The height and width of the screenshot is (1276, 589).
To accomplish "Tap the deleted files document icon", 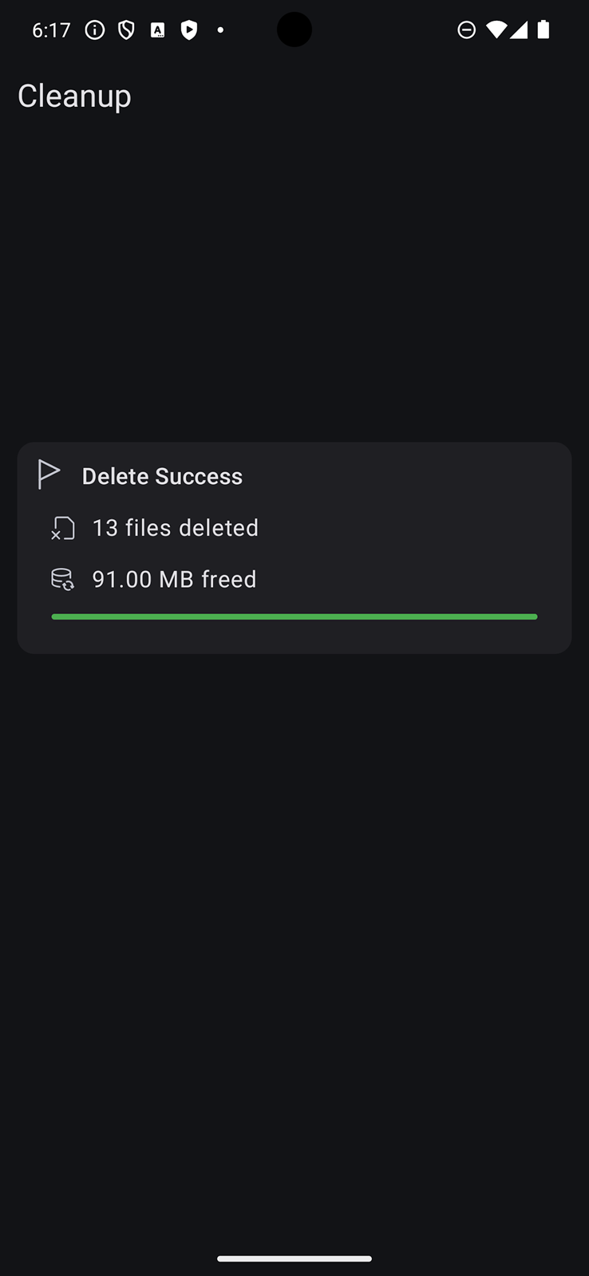I will (x=63, y=528).
